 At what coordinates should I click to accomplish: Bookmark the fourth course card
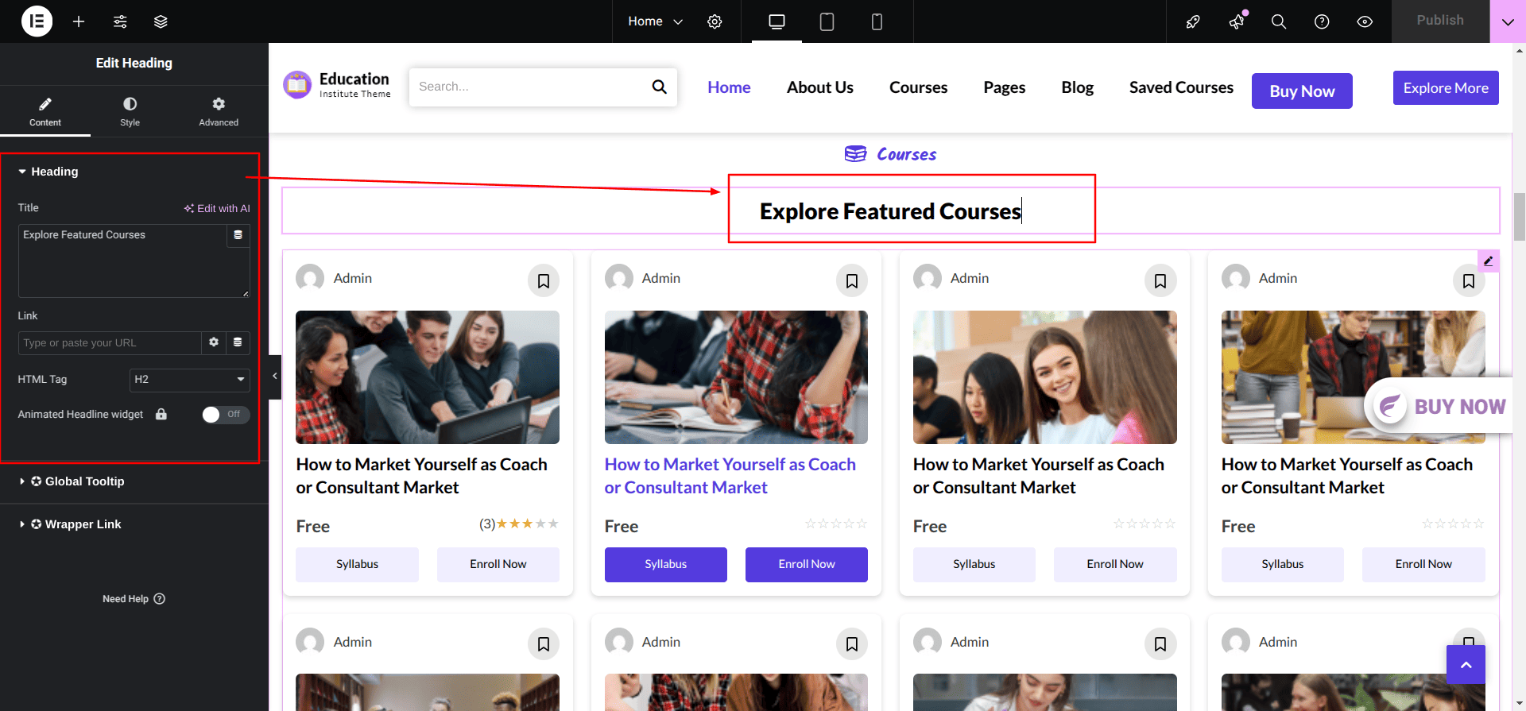coord(1469,280)
